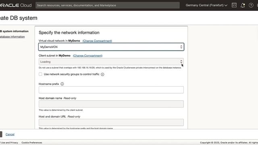
Task: Expand Germany Central (Frankfurt) region selector
Action: point(206,5)
